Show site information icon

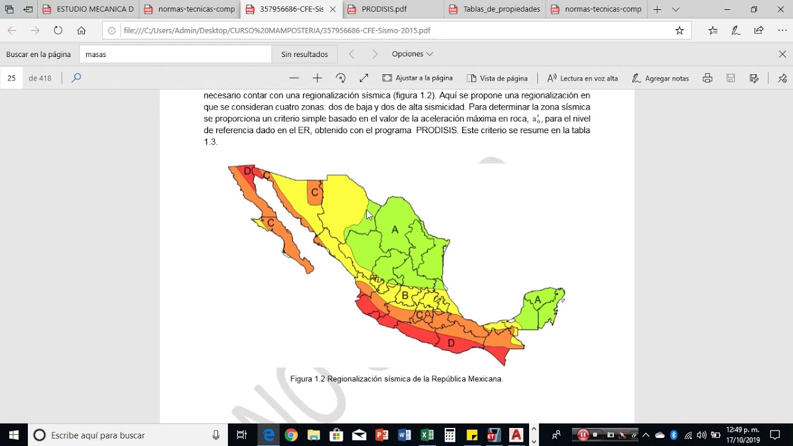point(112,30)
